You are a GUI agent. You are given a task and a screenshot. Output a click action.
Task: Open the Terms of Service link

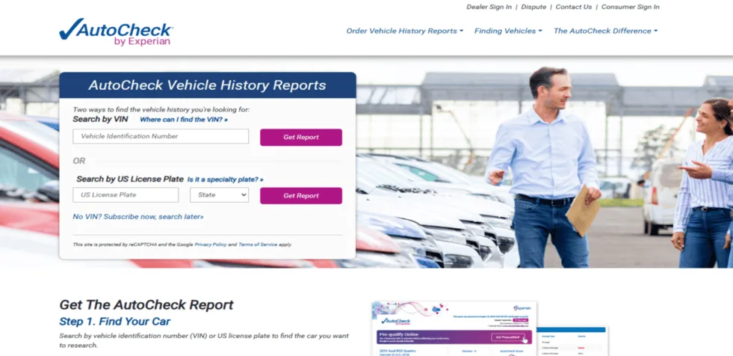[258, 245]
